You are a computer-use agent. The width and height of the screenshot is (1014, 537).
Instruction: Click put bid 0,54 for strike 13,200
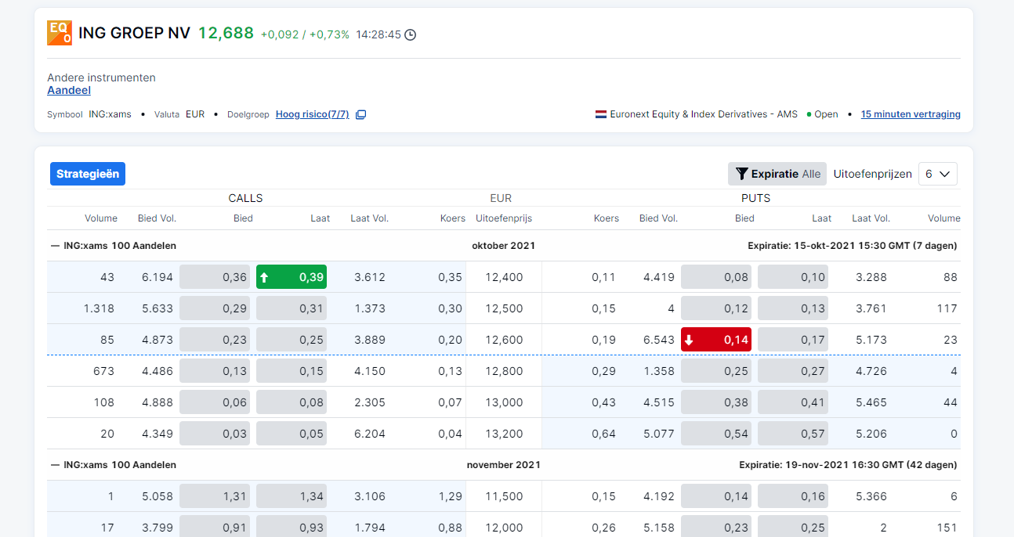tap(716, 434)
